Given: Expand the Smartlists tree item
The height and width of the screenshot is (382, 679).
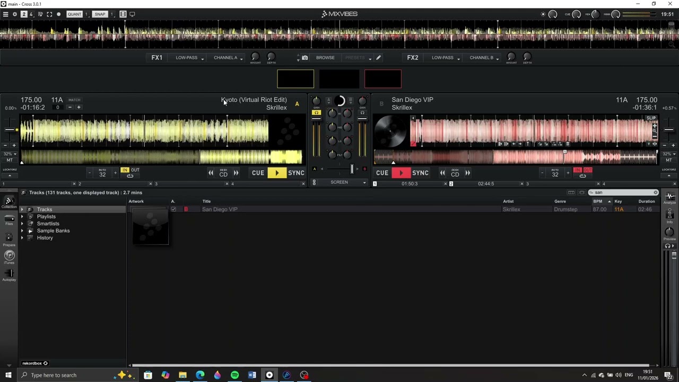Looking at the screenshot, I should (22, 224).
